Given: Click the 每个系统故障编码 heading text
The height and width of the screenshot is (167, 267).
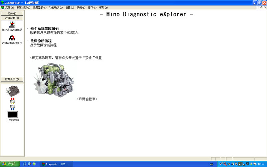Looking at the screenshot, I should tap(44, 28).
